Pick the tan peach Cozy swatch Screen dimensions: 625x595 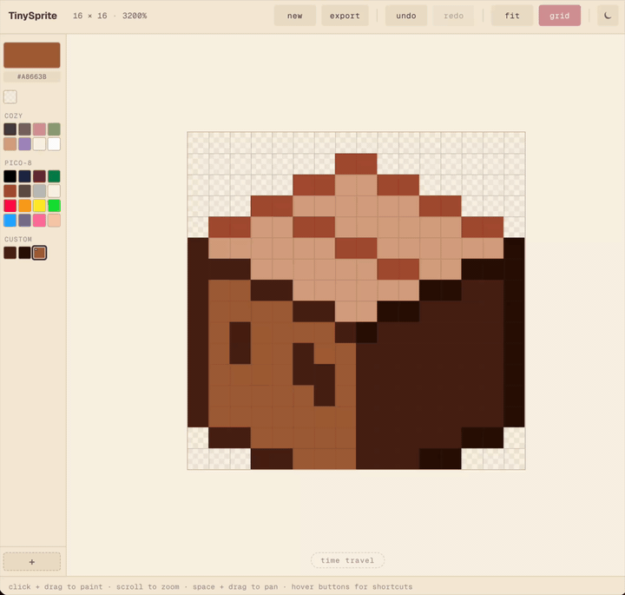[x=10, y=144]
